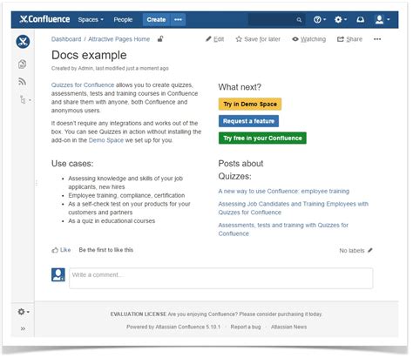Viewport: 413px width, 358px height.
Task: Open the notifications tray icon
Action: click(x=361, y=19)
